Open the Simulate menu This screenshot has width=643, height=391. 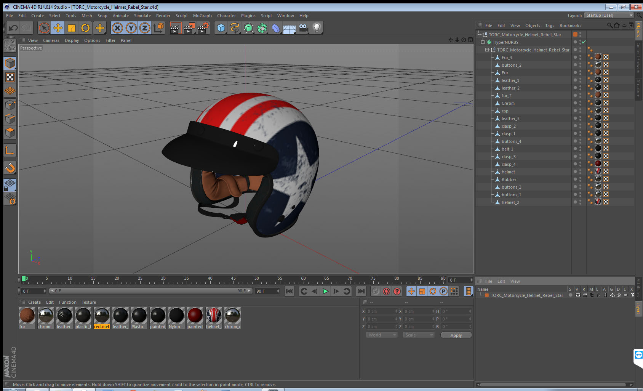point(142,16)
